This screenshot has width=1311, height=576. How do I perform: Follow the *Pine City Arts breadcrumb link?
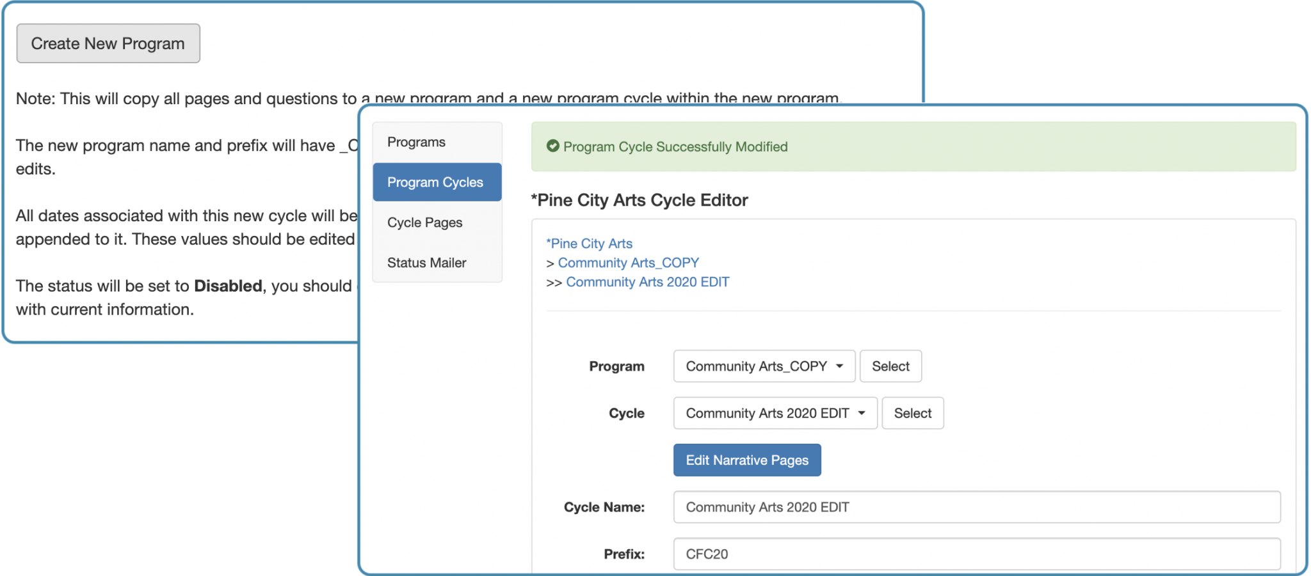coord(589,244)
